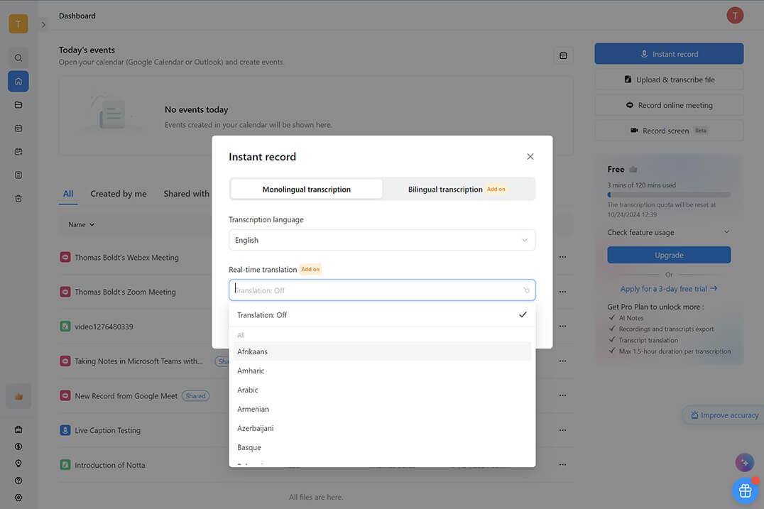The image size is (764, 509).
Task: Open the Transcription language English dropdown
Action: coord(382,240)
